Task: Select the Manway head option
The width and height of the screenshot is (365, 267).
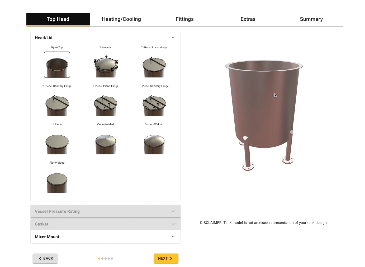Action: (106, 66)
